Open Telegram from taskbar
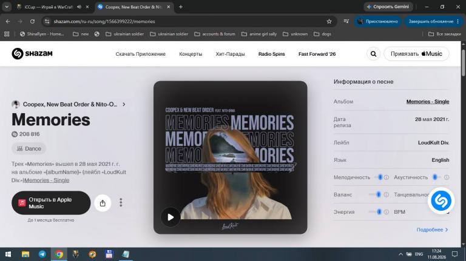The width and height of the screenshot is (466, 261). tap(42, 254)
